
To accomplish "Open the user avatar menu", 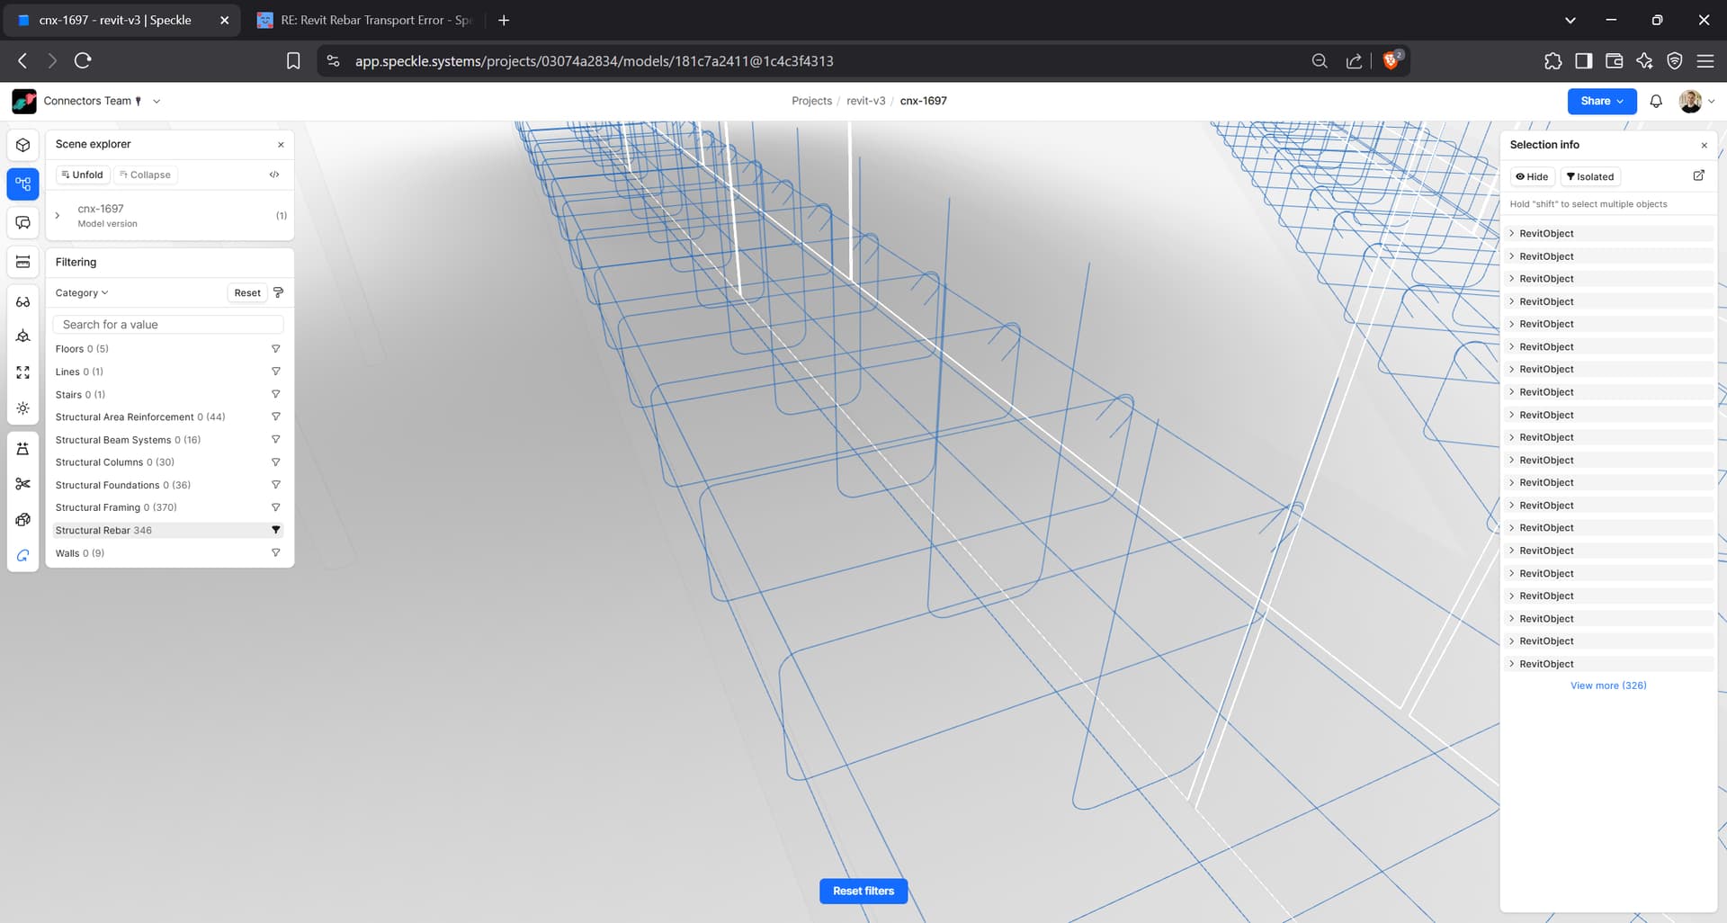I will tap(1696, 101).
